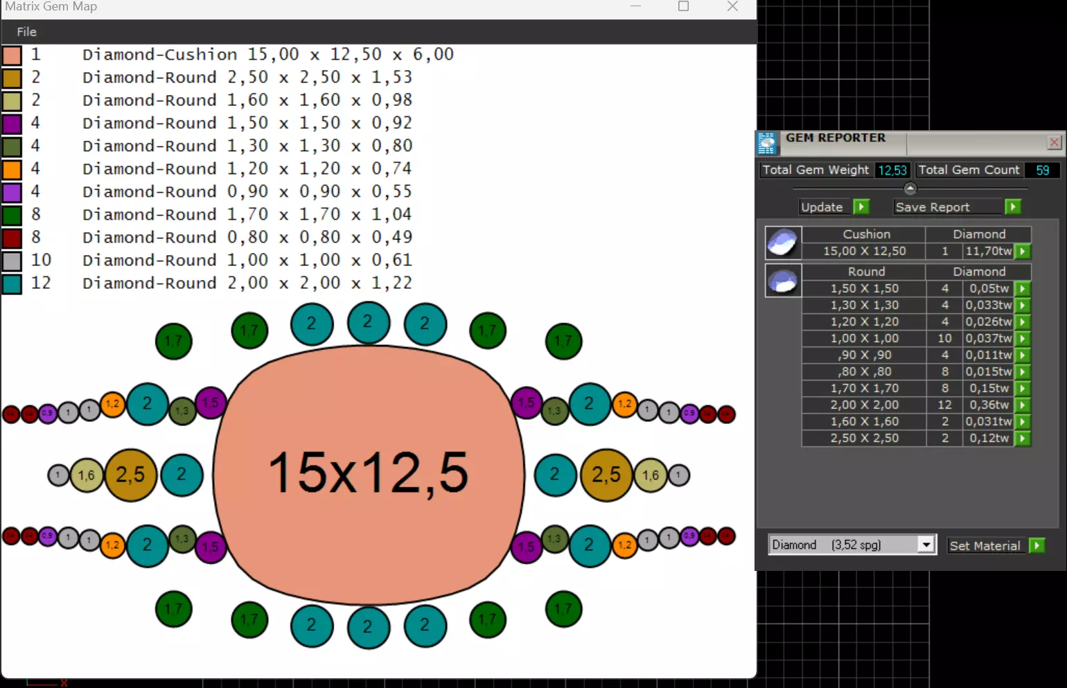1067x688 pixels.
Task: Click the Total Gem Weight value field
Action: tap(892, 170)
